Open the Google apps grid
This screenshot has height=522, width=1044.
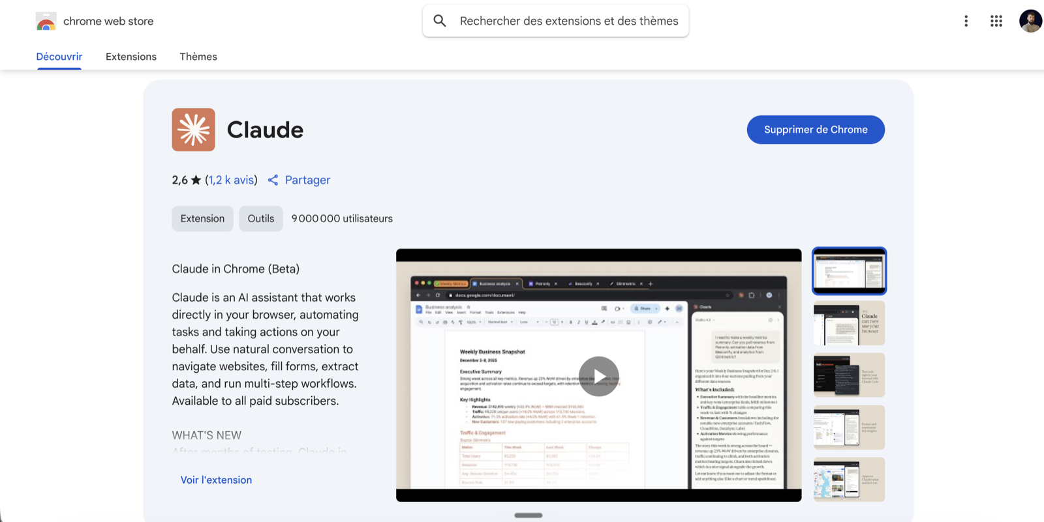click(996, 21)
